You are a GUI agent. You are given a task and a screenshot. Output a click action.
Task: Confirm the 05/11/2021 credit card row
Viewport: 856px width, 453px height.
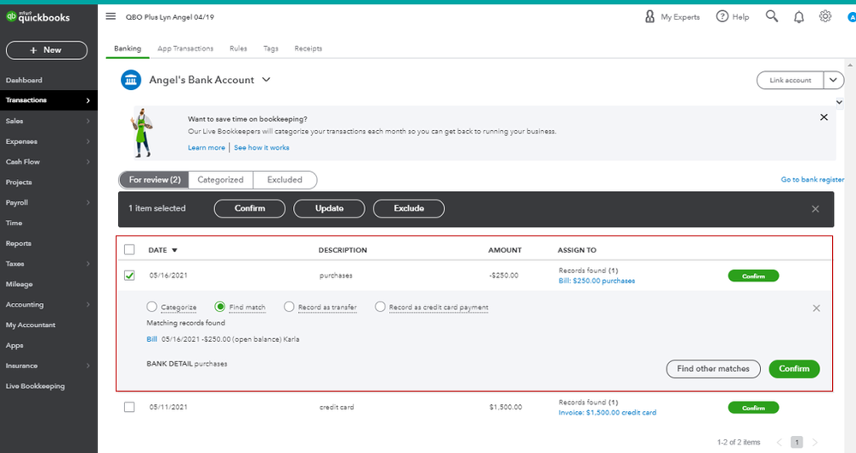(753, 408)
